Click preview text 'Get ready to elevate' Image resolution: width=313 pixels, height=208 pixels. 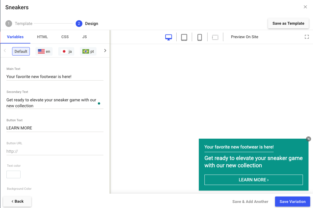coord(253,162)
